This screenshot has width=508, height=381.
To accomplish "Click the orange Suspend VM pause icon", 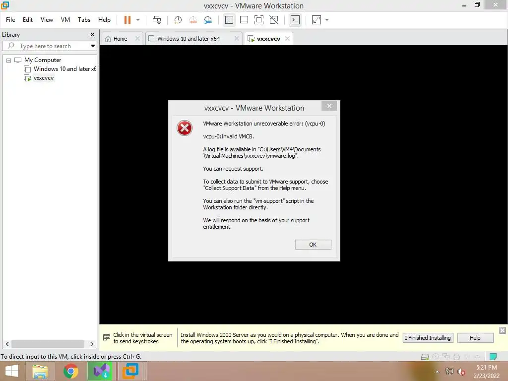I will pos(127,20).
